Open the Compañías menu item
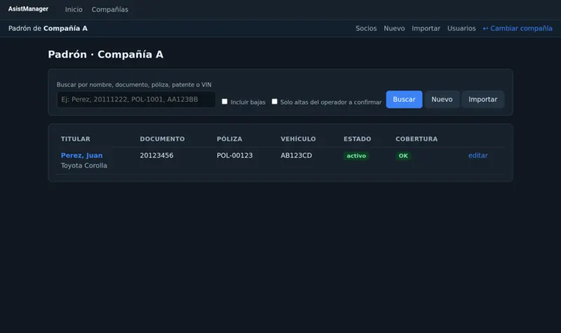Screen dimensions: 561x333 110,10
